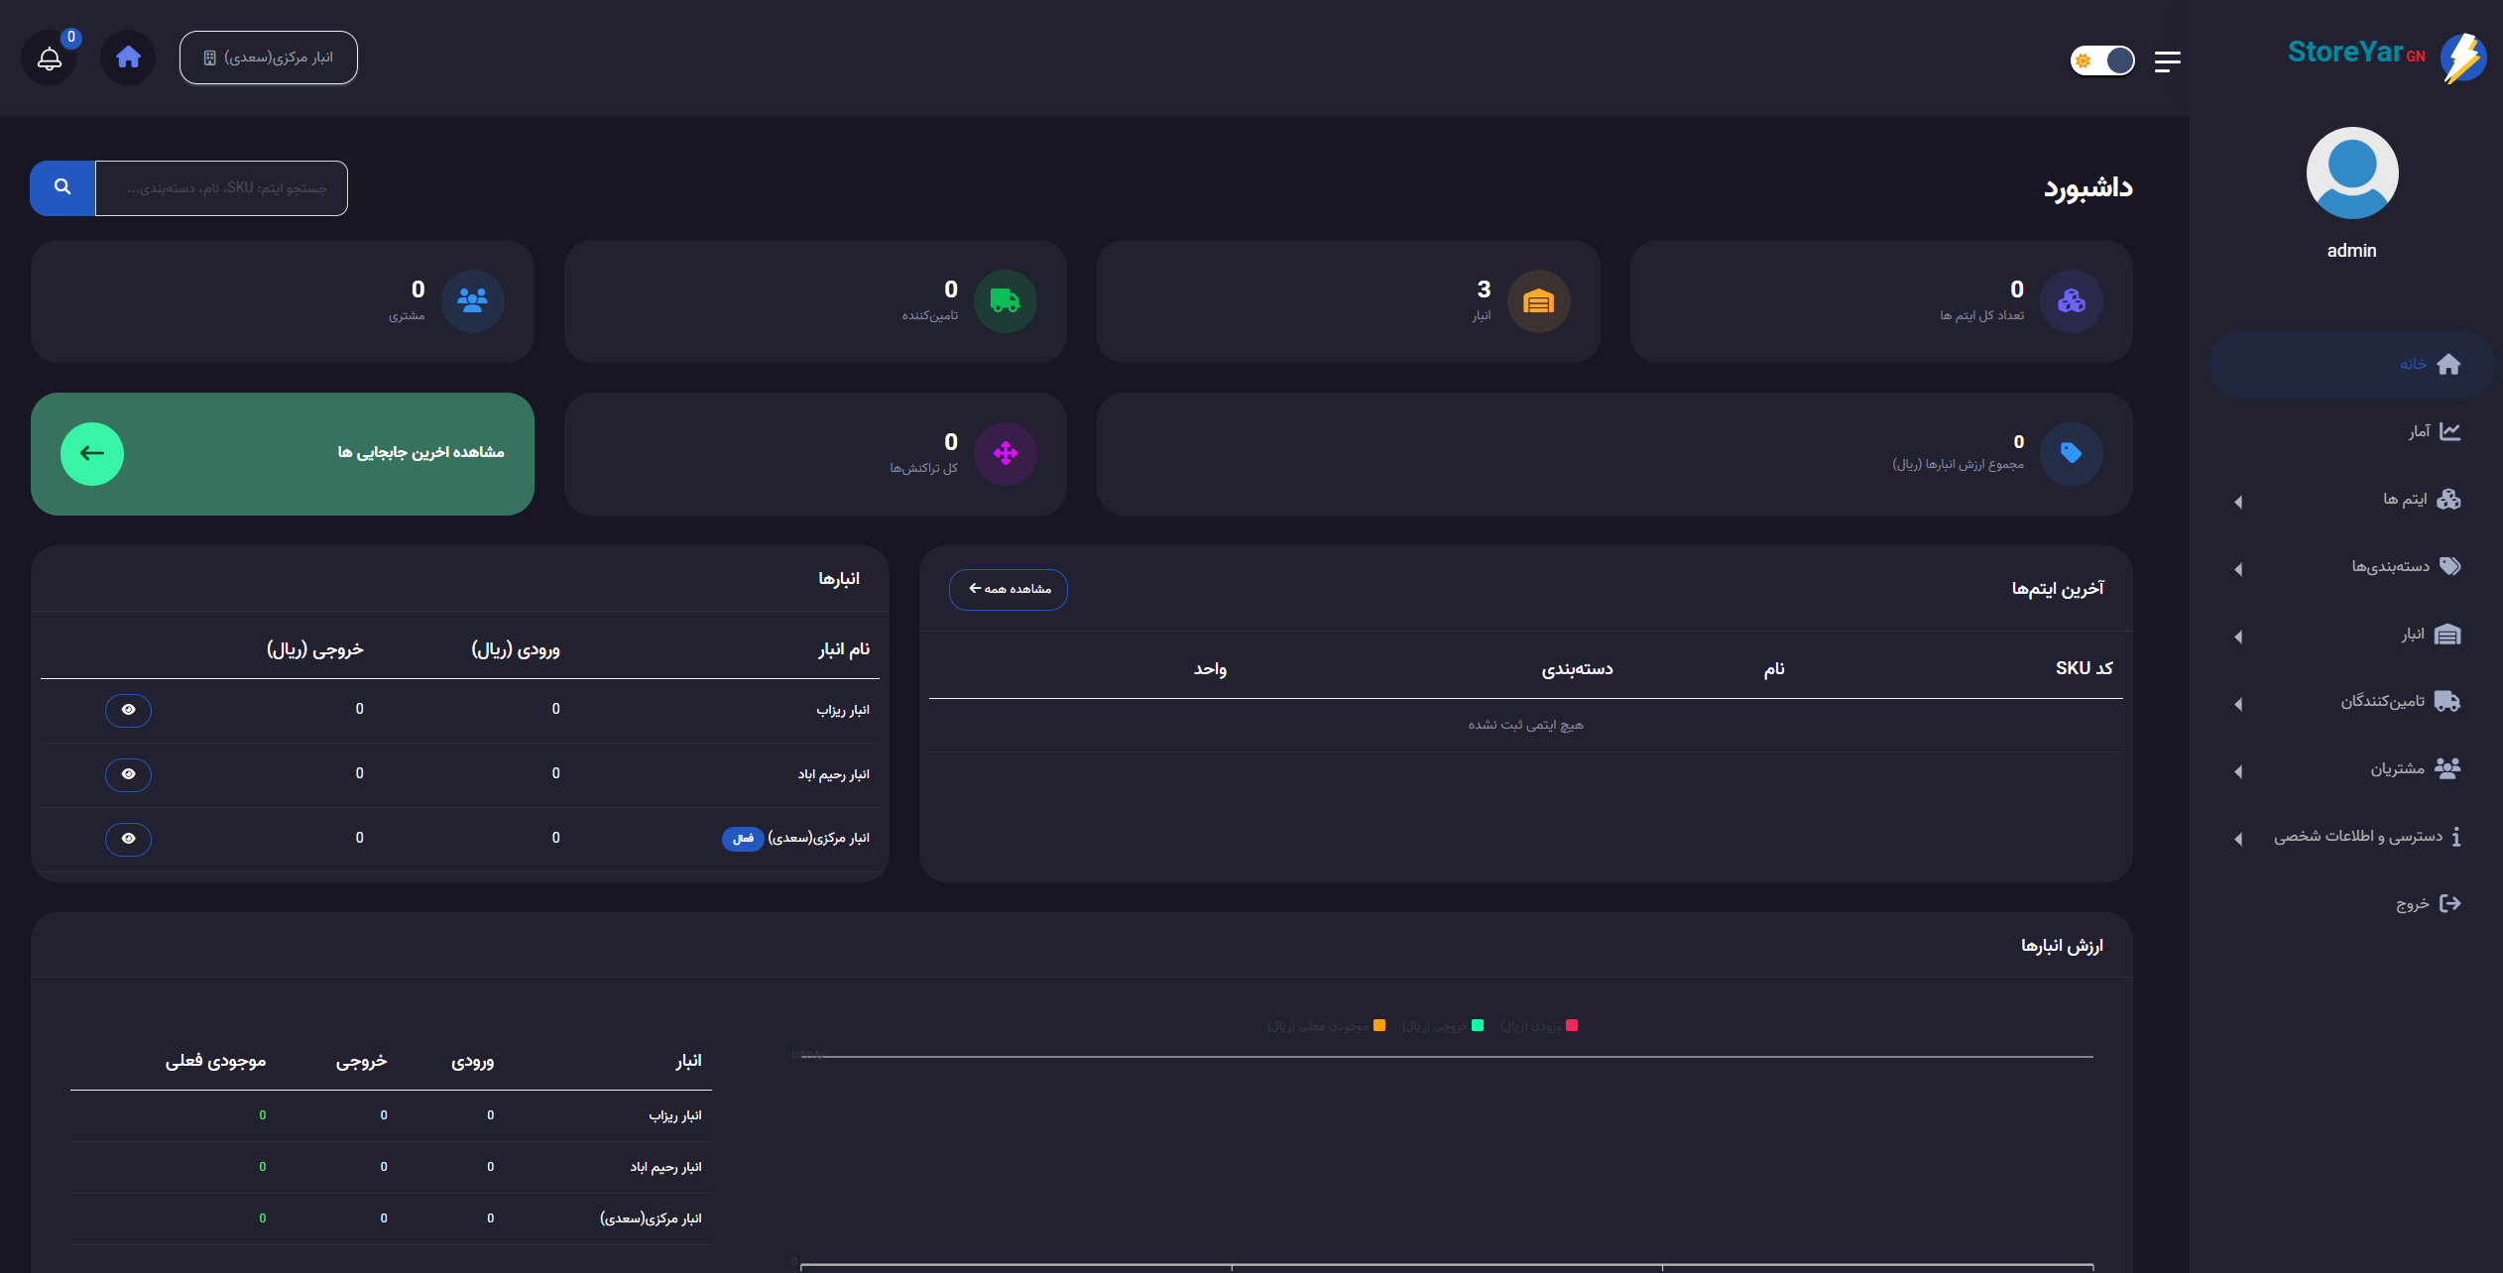Click انبار ریزاب in warehouses table
The image size is (2503, 1273).
pyautogui.click(x=843, y=710)
